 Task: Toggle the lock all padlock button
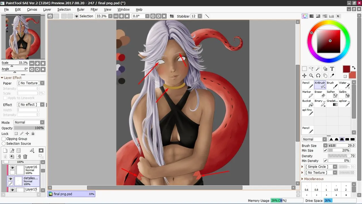33,134
